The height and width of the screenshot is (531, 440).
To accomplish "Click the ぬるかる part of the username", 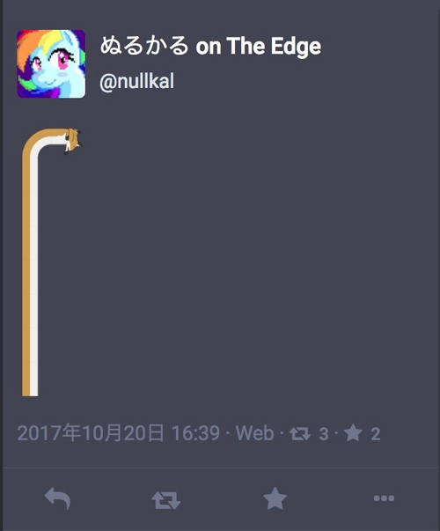I will tap(144, 46).
